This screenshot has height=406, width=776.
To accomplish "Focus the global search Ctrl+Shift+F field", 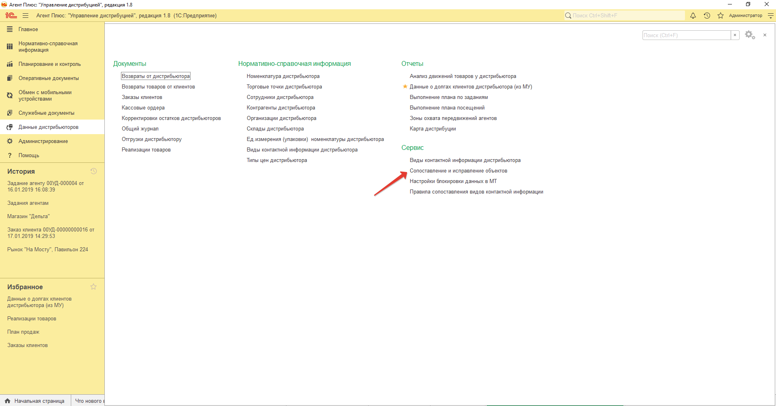I will point(625,15).
